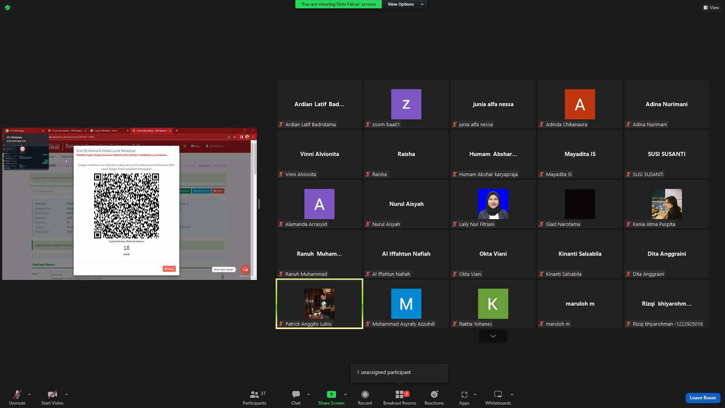The width and height of the screenshot is (725, 408).
Task: Select the active Universitas Bakrie browser tab
Action: point(151,131)
